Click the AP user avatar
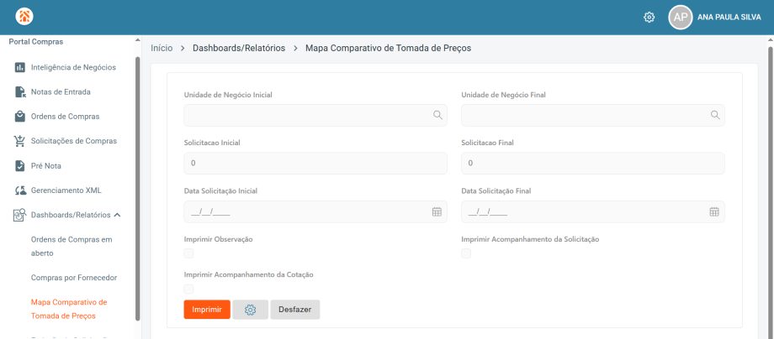This screenshot has width=774, height=339. (681, 18)
